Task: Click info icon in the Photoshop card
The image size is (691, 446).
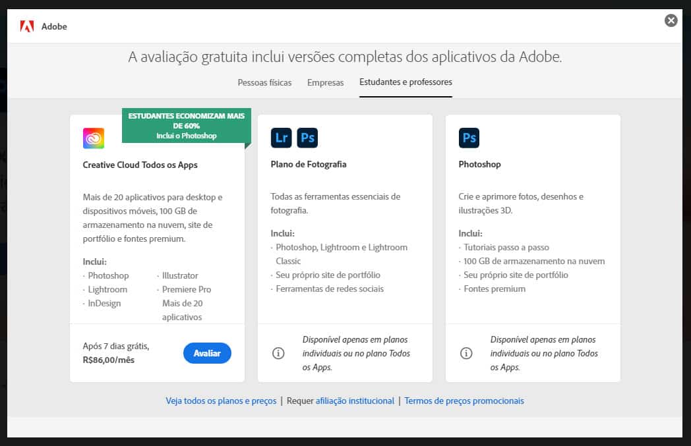Action: coord(466,353)
